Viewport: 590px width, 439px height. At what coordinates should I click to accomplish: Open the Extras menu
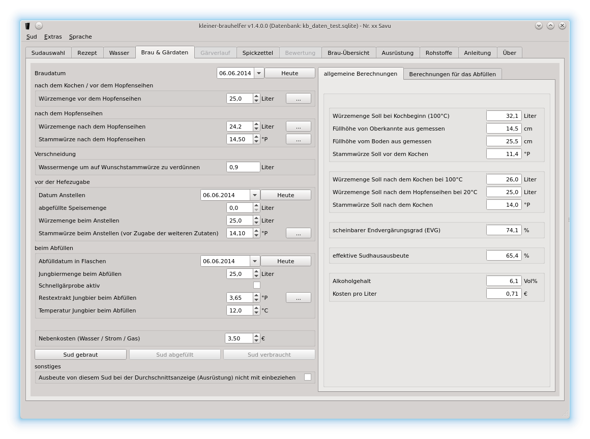[x=53, y=37]
